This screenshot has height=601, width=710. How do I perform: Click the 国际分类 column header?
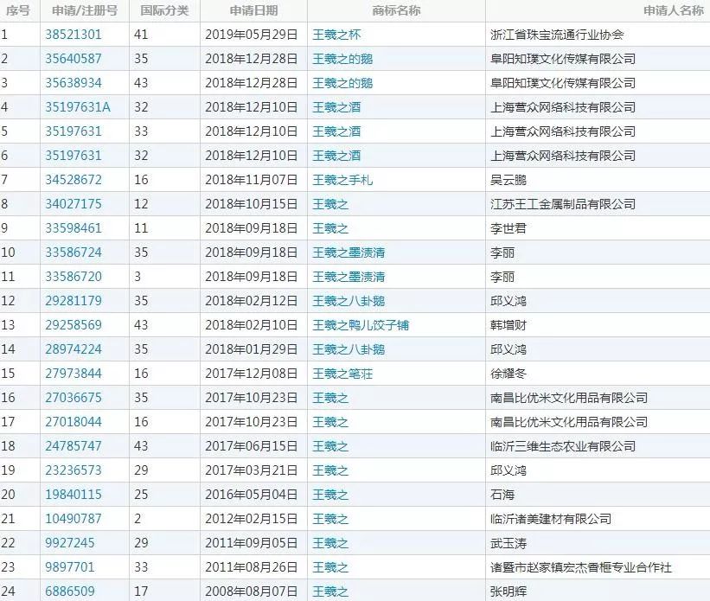point(164,10)
